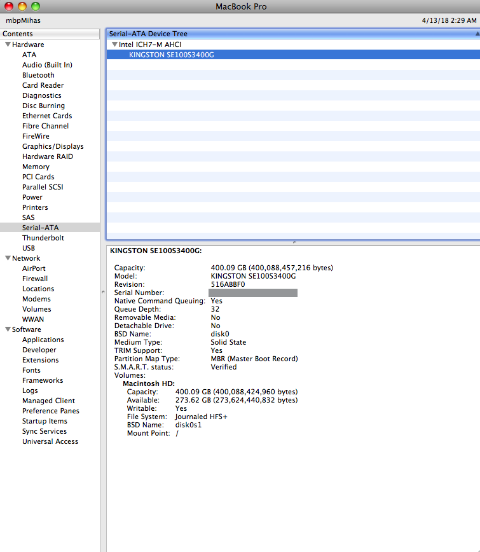Click the sidebar vertical splitter handle
The width and height of the screenshot is (480, 552).
coord(103,292)
